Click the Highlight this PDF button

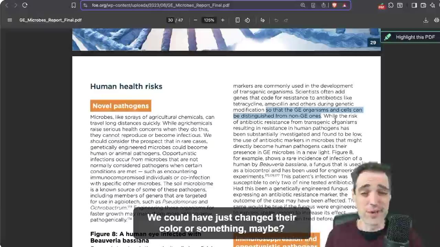coord(410,37)
